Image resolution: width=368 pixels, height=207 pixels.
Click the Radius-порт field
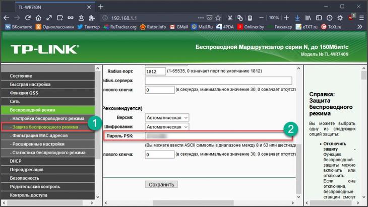point(155,72)
